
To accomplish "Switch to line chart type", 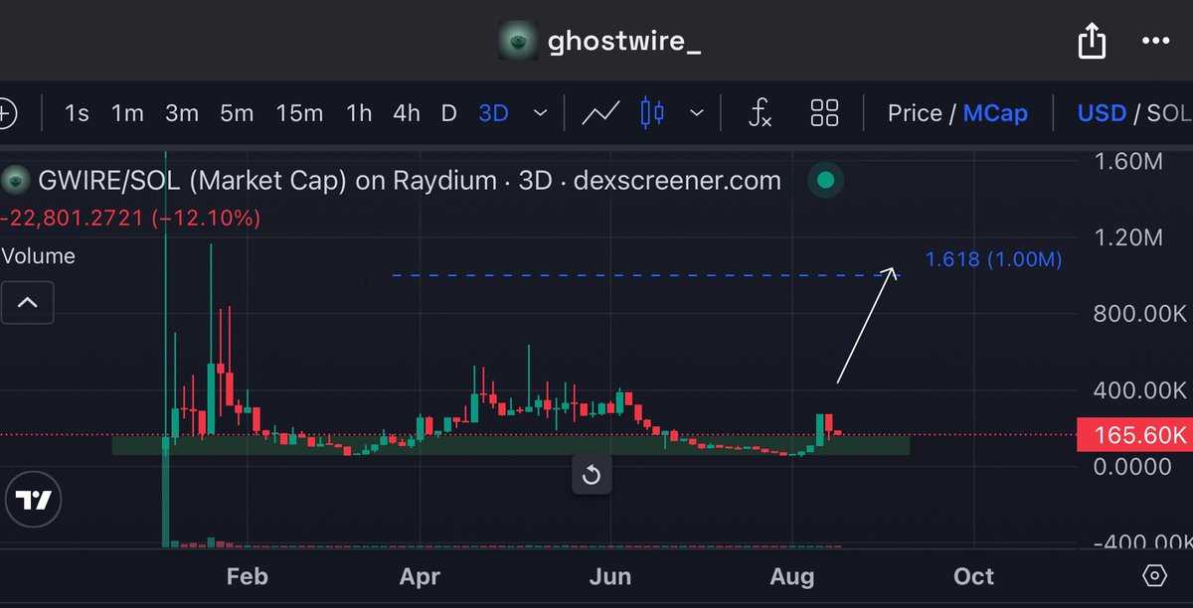I will [601, 113].
